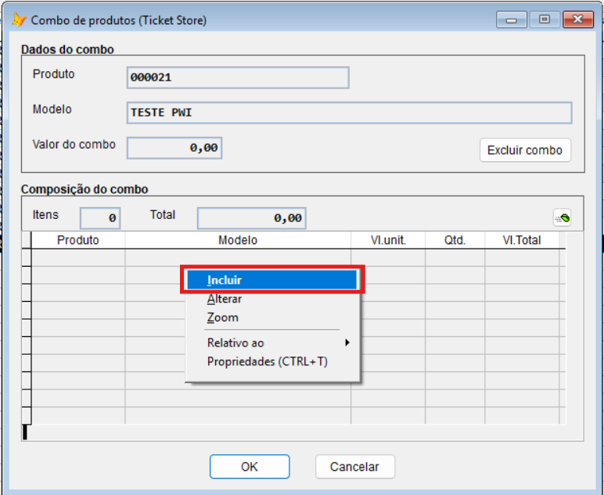604x495 pixels.
Task: Click the Vl.unit. column header
Action: coord(388,240)
